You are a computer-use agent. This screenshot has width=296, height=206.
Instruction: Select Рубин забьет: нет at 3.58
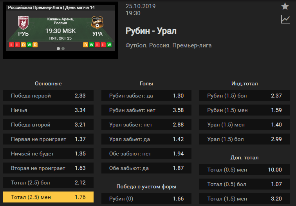pos(146,110)
